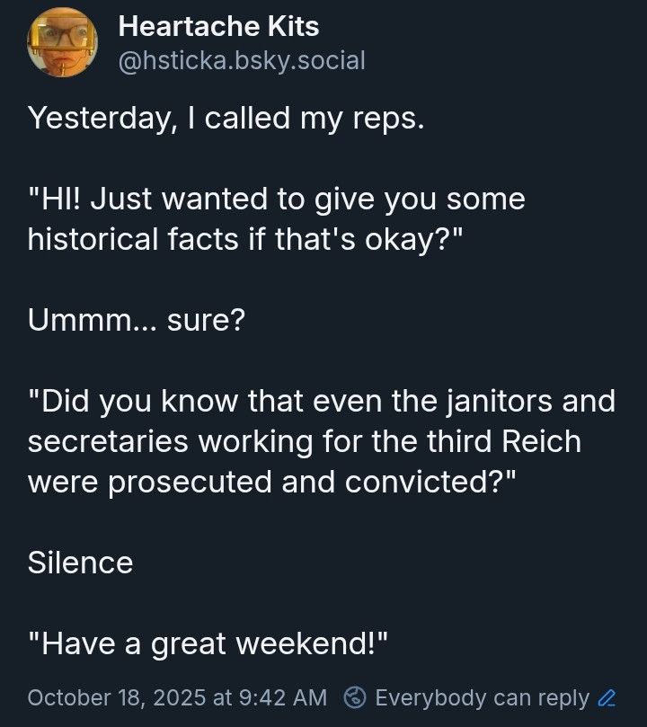
Task: Click the edit pencil icon beside reply settings
Action: pos(607,697)
